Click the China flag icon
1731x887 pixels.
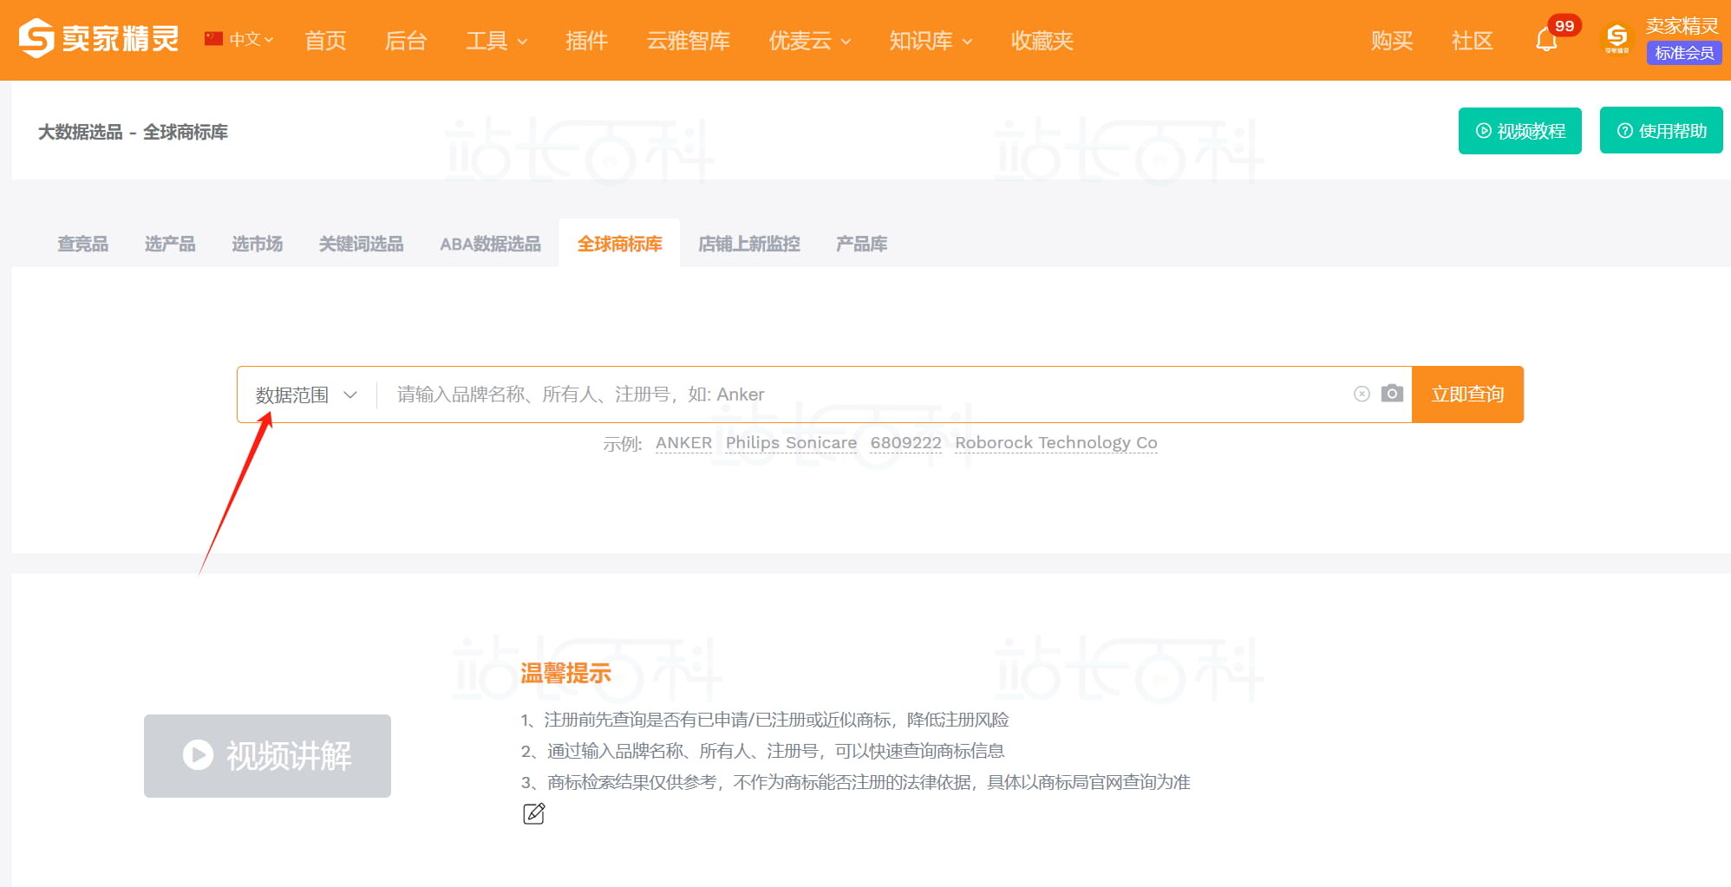(213, 39)
